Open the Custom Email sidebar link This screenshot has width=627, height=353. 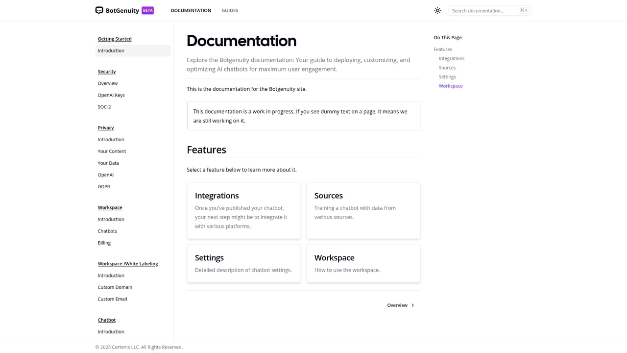[x=113, y=299]
